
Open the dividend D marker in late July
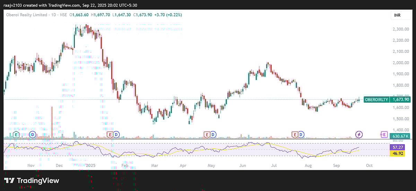coord(301,134)
